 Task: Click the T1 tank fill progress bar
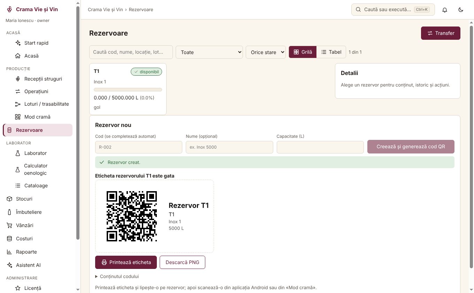coord(128,90)
